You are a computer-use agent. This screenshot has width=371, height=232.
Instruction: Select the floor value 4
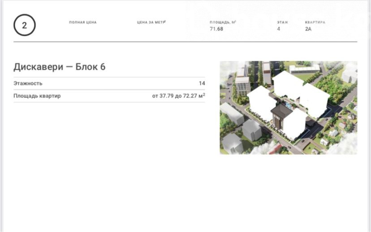tap(279, 29)
